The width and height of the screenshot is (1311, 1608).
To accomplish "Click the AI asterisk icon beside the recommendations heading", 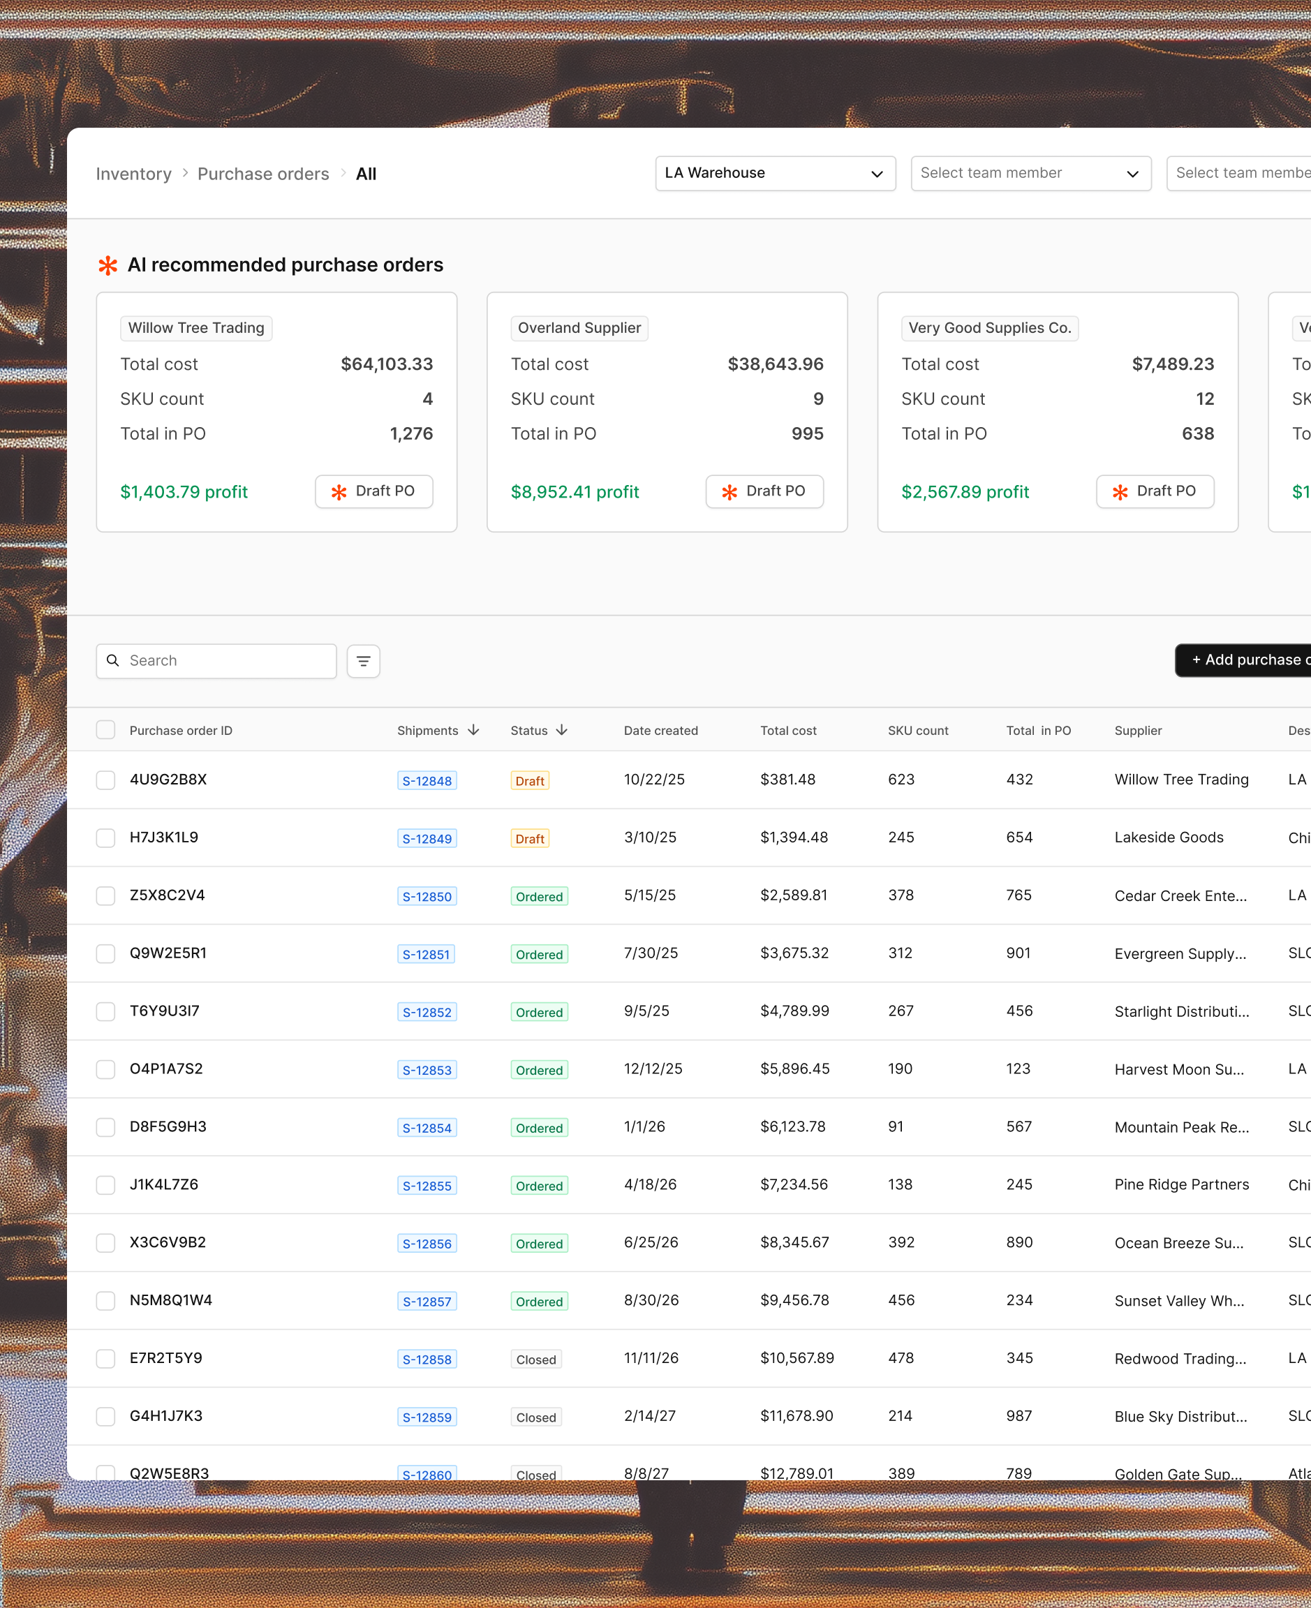I will 108,266.
